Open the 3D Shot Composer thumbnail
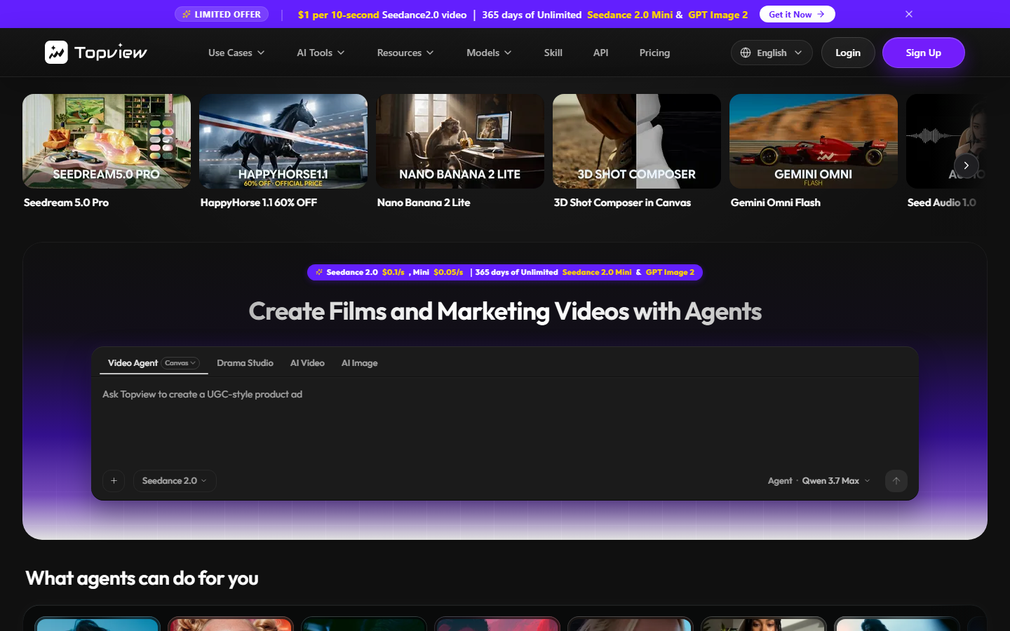The image size is (1010, 631). 637,141
